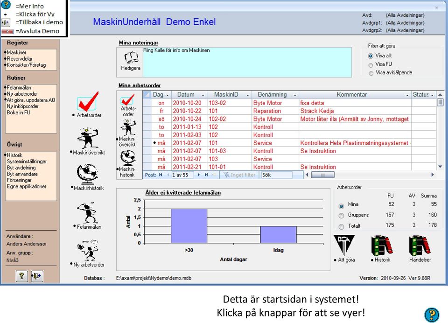Click date cell 2010-10-24
The width and height of the screenshot is (448, 323).
(189, 119)
